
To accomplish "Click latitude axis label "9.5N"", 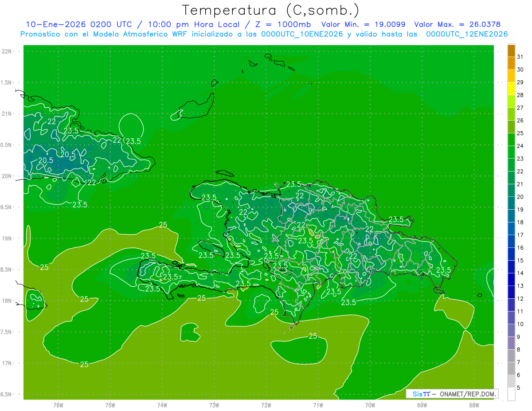I will tap(7, 207).
